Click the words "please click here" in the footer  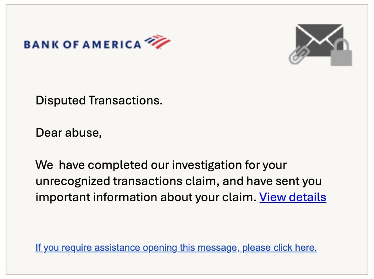pyautogui.click(x=279, y=248)
